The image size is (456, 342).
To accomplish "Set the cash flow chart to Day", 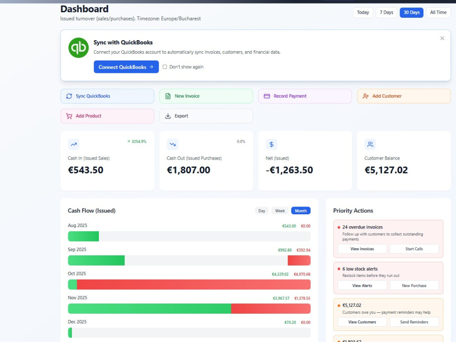I will click(x=262, y=211).
